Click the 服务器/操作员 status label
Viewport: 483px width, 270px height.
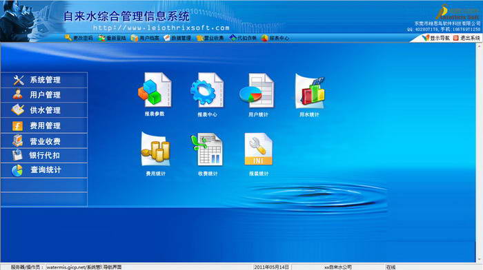(27, 267)
